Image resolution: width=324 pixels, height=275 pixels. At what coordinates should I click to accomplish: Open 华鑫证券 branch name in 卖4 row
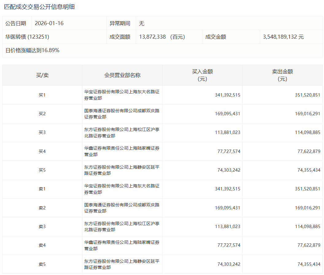122,245
